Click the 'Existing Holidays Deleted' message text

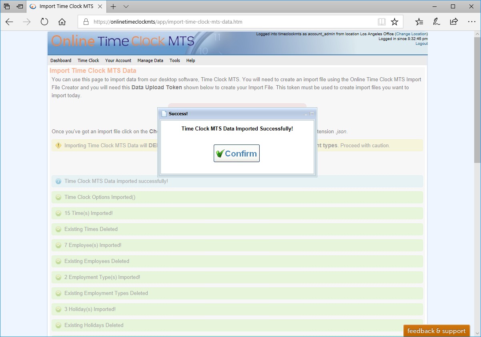tap(94, 325)
